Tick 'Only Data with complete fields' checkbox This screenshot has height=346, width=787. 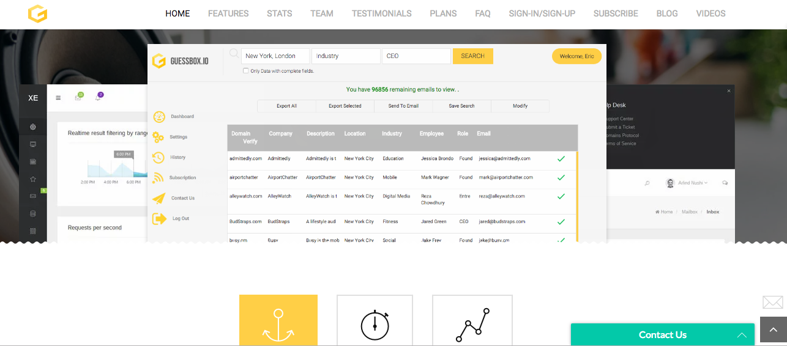pos(246,71)
